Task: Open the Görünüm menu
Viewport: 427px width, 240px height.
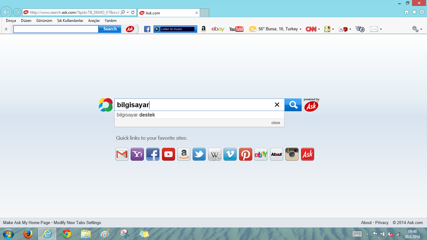Action: pyautogui.click(x=44, y=21)
